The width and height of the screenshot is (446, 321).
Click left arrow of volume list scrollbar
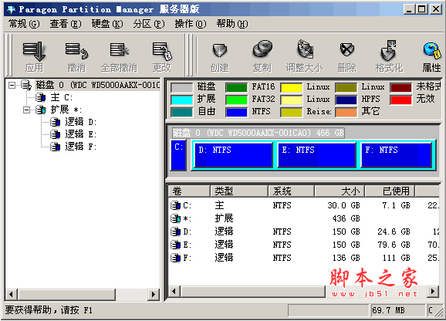pyautogui.click(x=174, y=291)
